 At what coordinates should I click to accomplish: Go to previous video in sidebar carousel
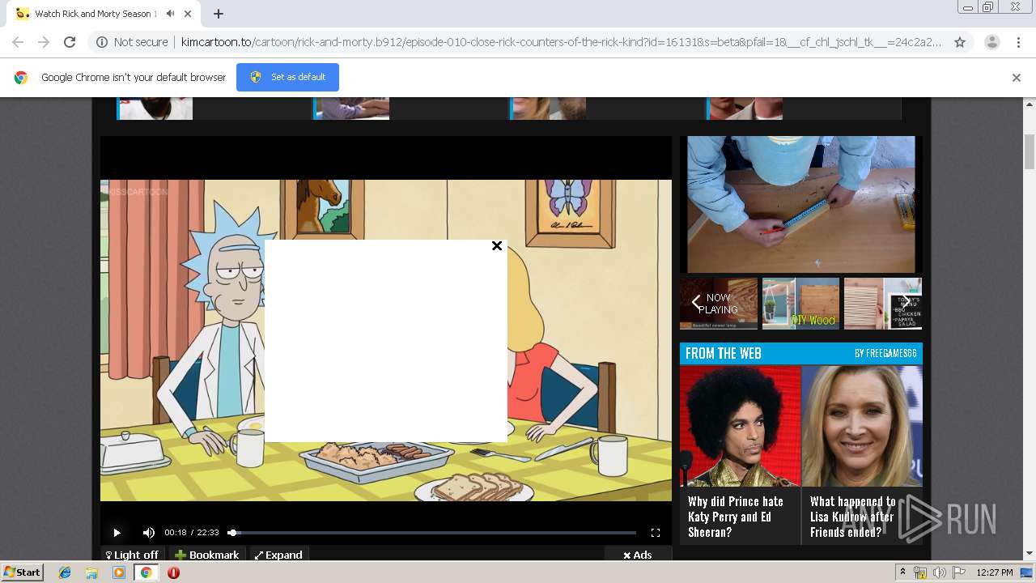click(x=695, y=303)
